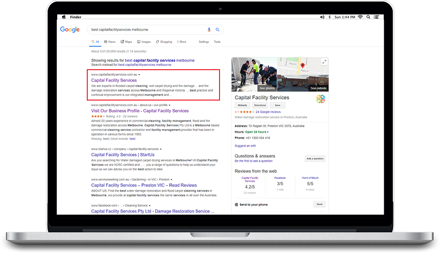Click the red map location pin
Screen dimensions: 440x253
(x=303, y=65)
